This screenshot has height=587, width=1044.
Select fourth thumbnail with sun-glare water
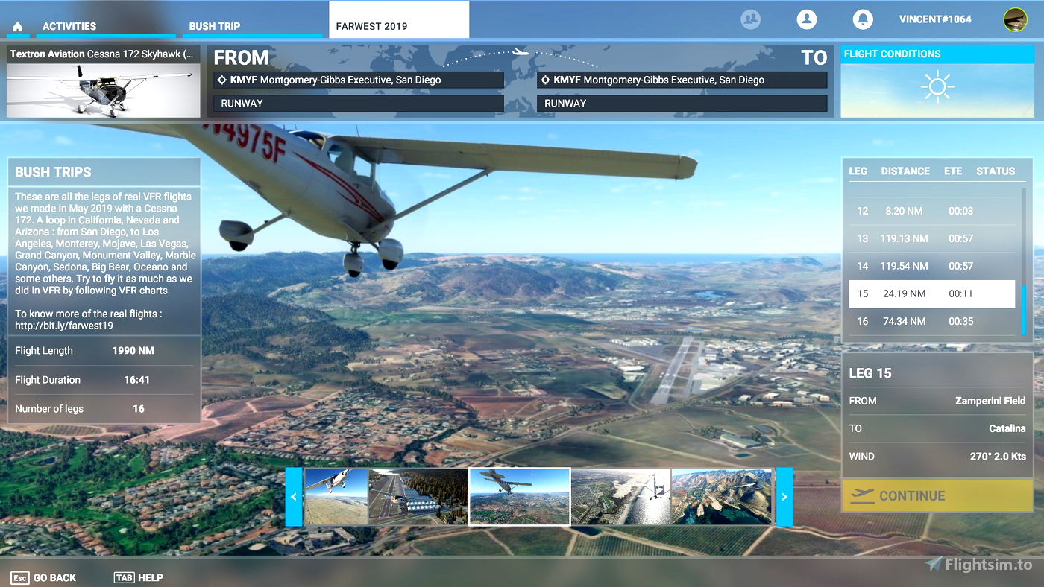coord(621,497)
